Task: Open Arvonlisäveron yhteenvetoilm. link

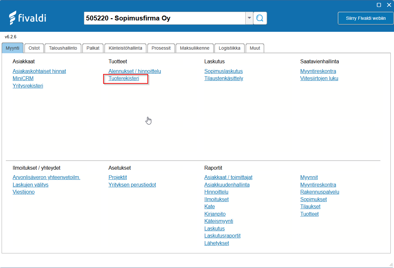Action: pyautogui.click(x=47, y=177)
